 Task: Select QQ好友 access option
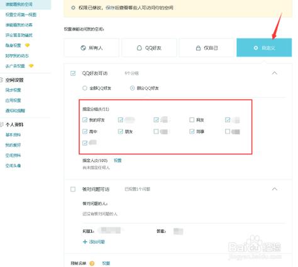149,48
